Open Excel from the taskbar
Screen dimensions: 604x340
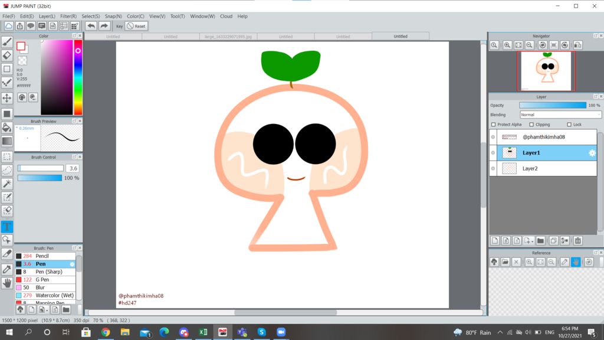click(x=203, y=332)
